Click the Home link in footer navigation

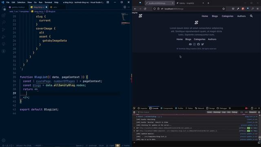click(x=179, y=39)
